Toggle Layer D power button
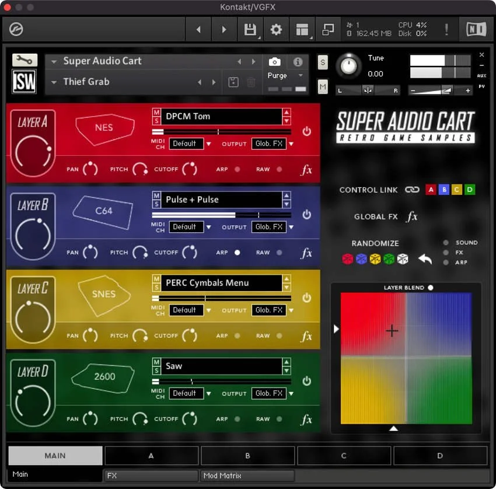The height and width of the screenshot is (489, 496). (306, 381)
